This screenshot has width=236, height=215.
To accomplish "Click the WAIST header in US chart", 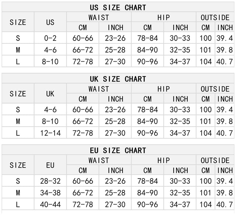I will click(99, 17).
